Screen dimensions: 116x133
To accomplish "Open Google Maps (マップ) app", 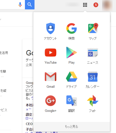I will tap(93, 31).
